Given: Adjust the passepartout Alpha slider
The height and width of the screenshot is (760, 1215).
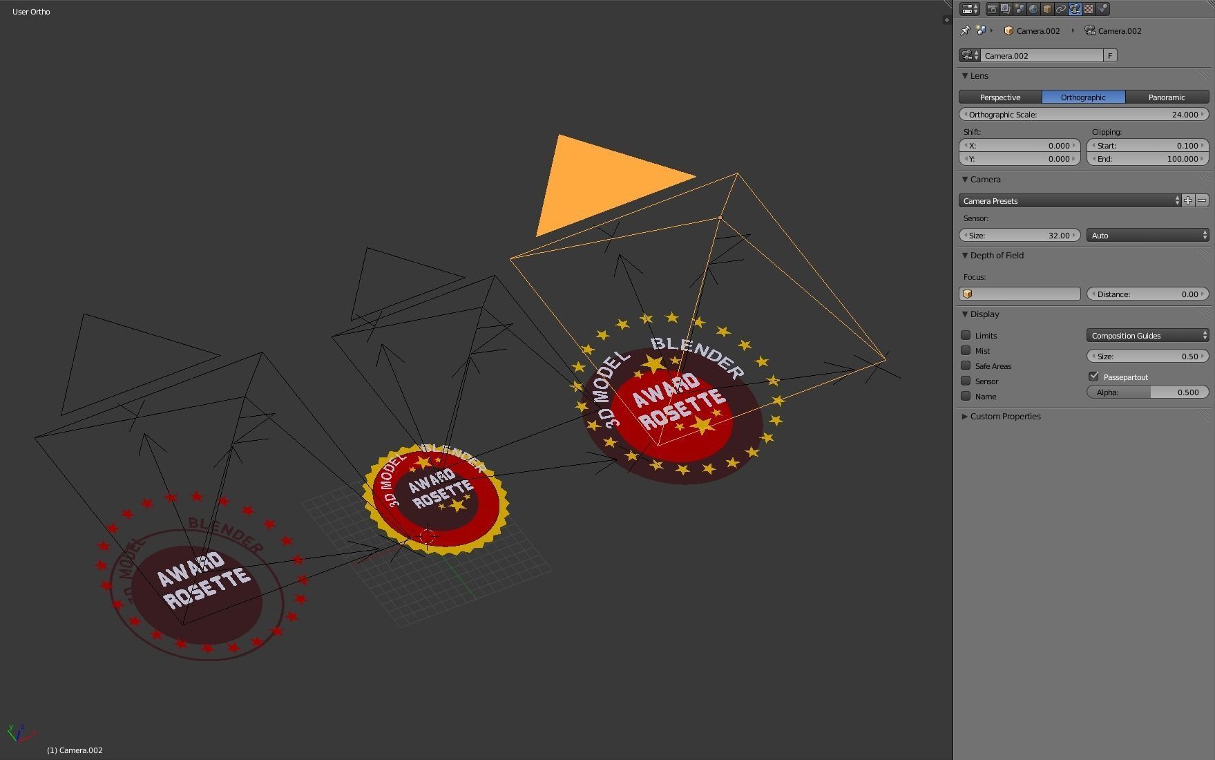Looking at the screenshot, I should (1148, 392).
